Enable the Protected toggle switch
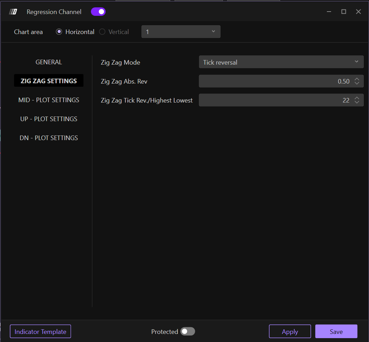The height and width of the screenshot is (342, 369). 187,331
